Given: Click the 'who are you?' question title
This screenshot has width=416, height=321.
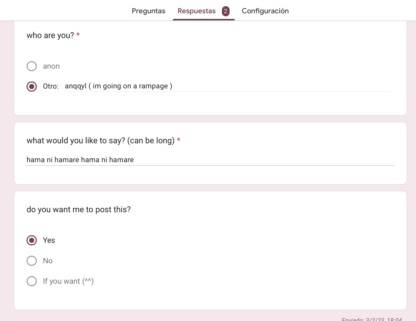Looking at the screenshot, I should [x=50, y=35].
